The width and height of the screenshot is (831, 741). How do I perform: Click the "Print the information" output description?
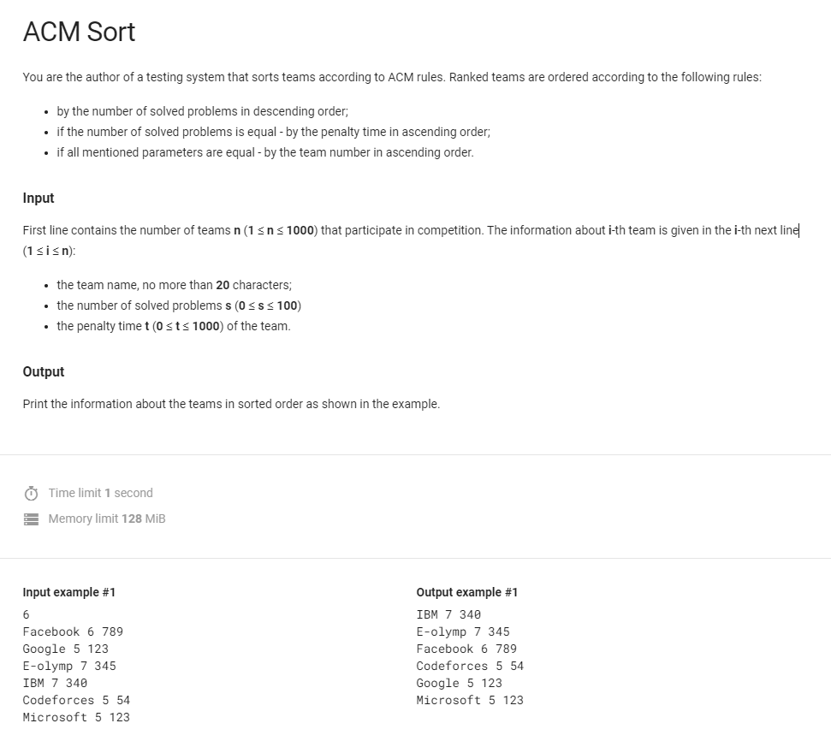(231, 404)
